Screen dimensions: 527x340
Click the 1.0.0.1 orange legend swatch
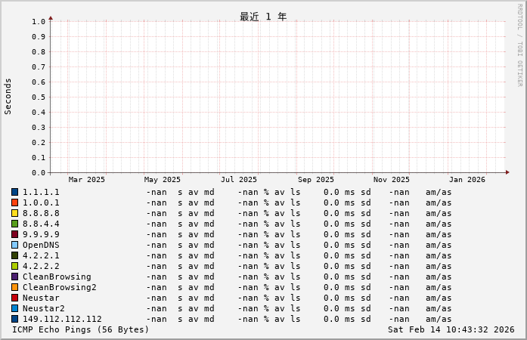click(x=14, y=202)
